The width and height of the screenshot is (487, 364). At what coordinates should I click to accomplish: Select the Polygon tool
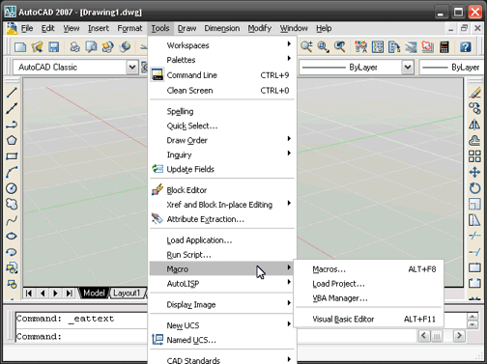(12, 140)
